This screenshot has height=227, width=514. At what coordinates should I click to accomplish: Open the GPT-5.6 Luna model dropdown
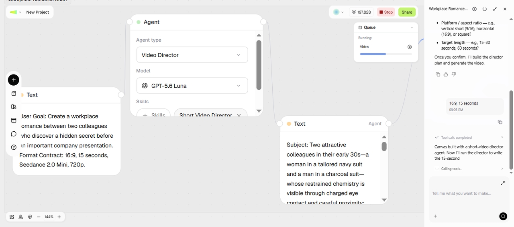pos(192,86)
